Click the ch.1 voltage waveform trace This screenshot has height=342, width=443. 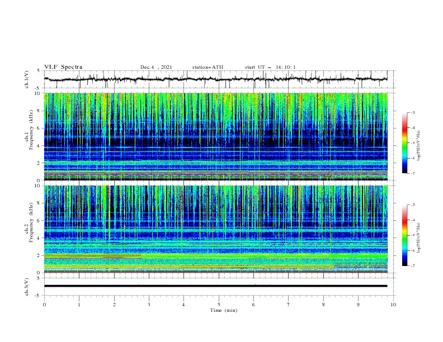pos(215,79)
